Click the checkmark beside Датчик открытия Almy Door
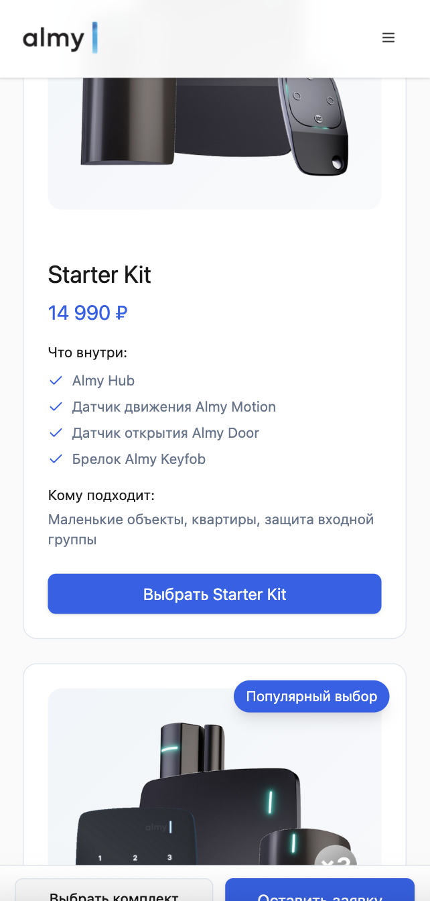Image resolution: width=430 pixels, height=901 pixels. point(56,432)
